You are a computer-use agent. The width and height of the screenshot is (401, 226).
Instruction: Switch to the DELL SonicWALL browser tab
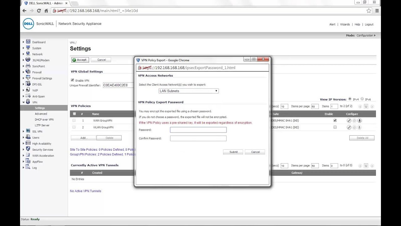45,3
